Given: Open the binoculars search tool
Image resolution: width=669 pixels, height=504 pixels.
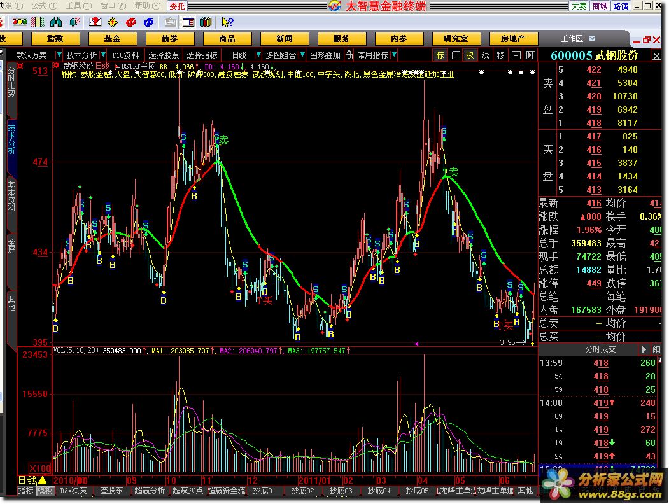Looking at the screenshot, I should point(56,22).
